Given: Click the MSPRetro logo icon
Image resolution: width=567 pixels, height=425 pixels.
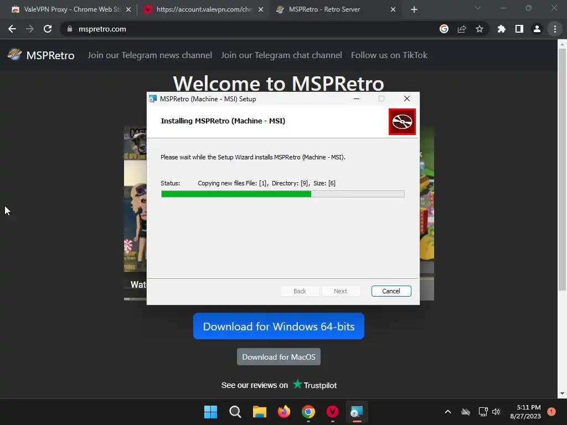Looking at the screenshot, I should point(15,55).
